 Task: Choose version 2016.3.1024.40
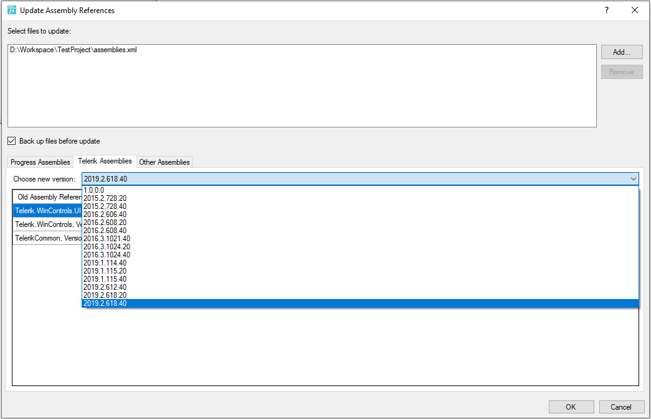point(360,255)
